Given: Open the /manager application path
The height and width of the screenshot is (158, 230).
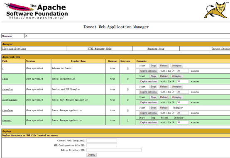Looking at the screenshot, I should [7, 120].
